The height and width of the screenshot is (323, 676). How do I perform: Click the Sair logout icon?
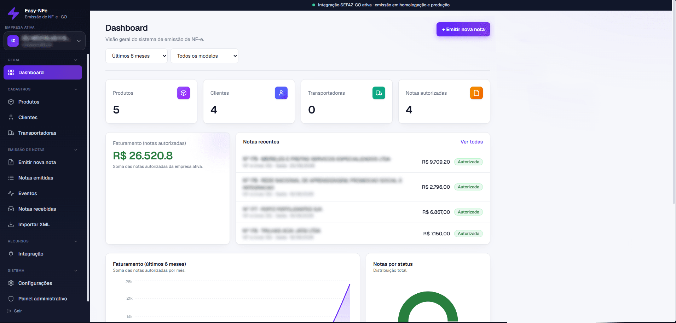[9, 311]
